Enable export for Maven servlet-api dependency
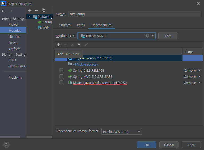204x150 pixels. click(61, 83)
